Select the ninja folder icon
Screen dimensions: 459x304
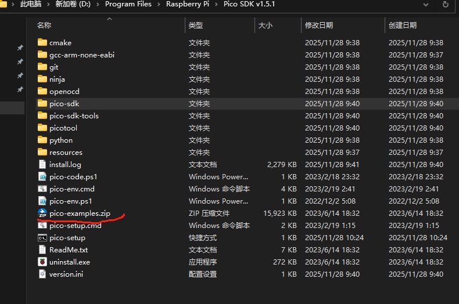[42, 79]
